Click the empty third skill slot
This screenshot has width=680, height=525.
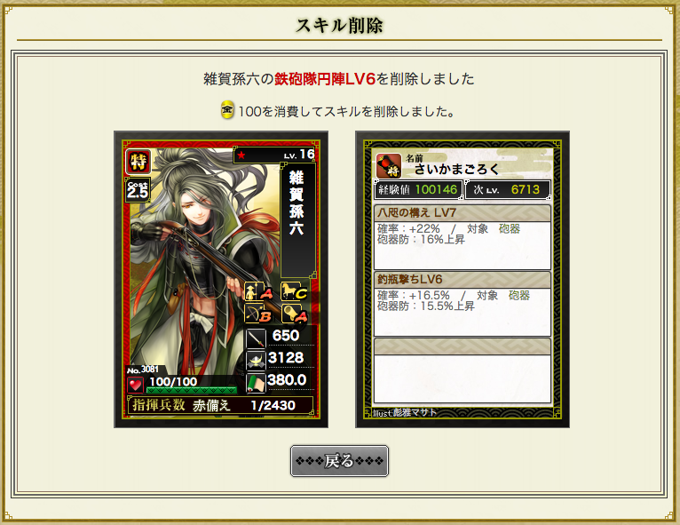tap(463, 371)
